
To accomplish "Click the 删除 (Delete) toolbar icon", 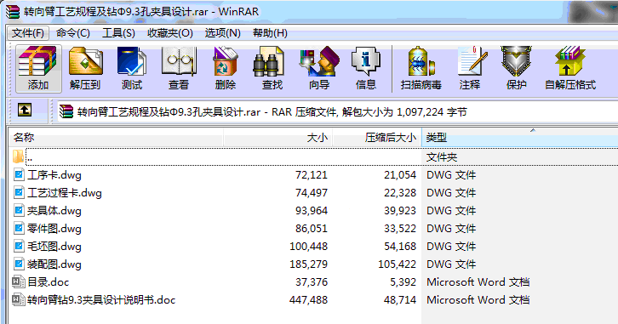I will pyautogui.click(x=226, y=61).
